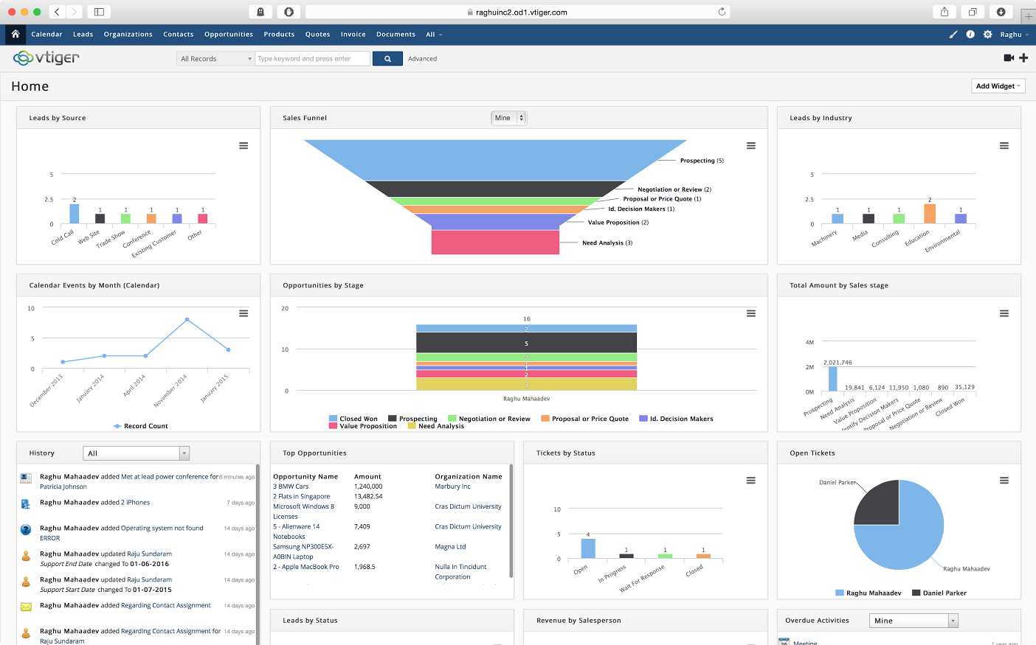Expand the Sales Funnel Mine dropdown
This screenshot has width=1036, height=645.
tap(508, 118)
